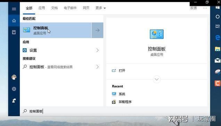The height and width of the screenshot is (126, 221).
Task: Click the Recent heading
Action: click(117, 86)
